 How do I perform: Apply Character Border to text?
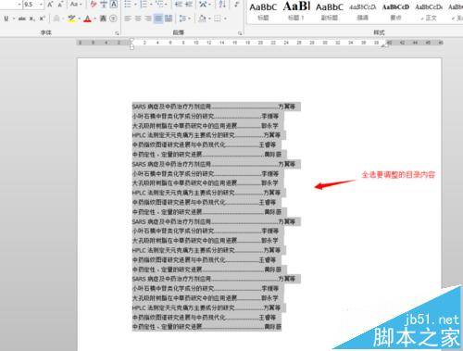coord(114,5)
